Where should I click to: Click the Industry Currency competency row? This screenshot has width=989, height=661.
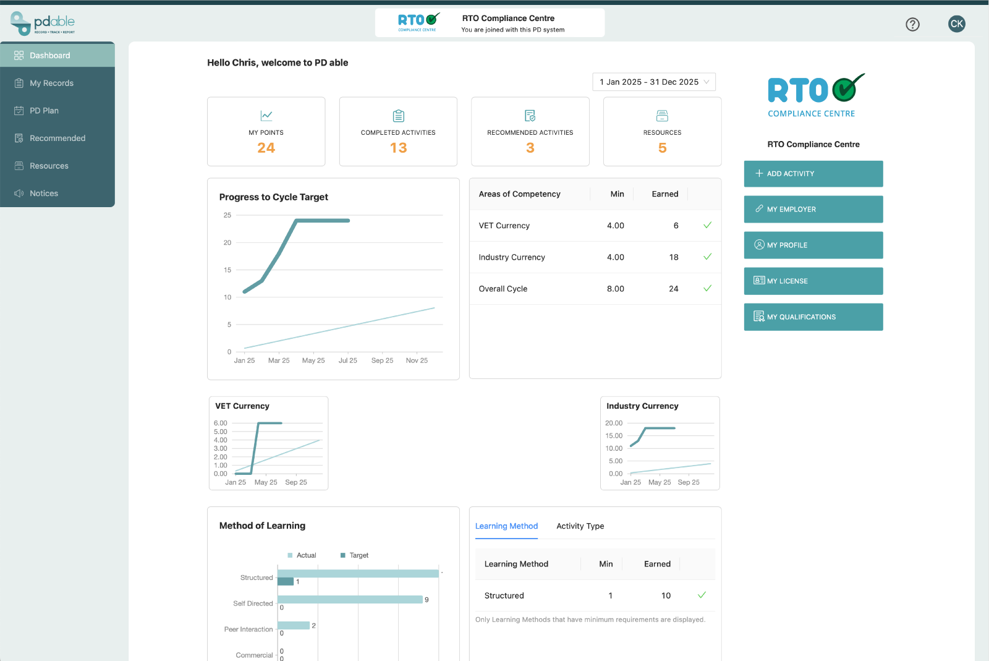[595, 257]
